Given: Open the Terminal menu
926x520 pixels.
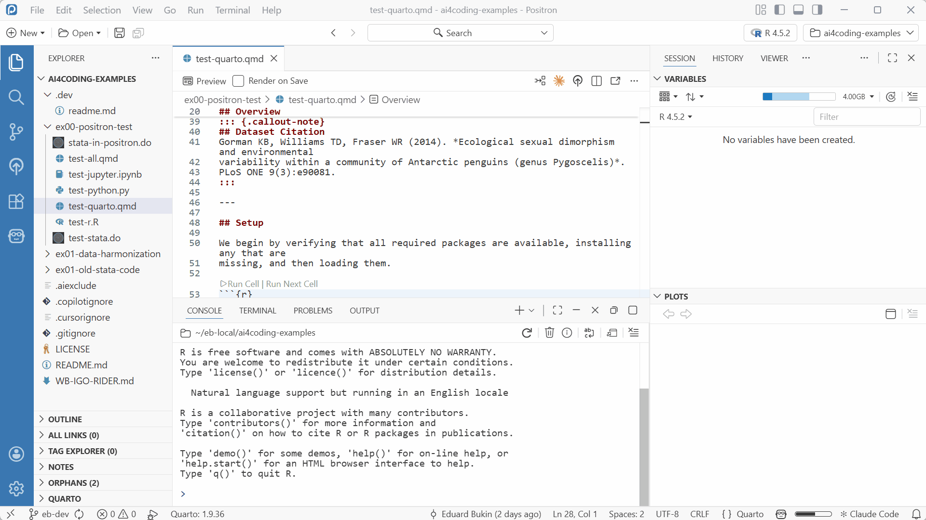Looking at the screenshot, I should tap(232, 10).
